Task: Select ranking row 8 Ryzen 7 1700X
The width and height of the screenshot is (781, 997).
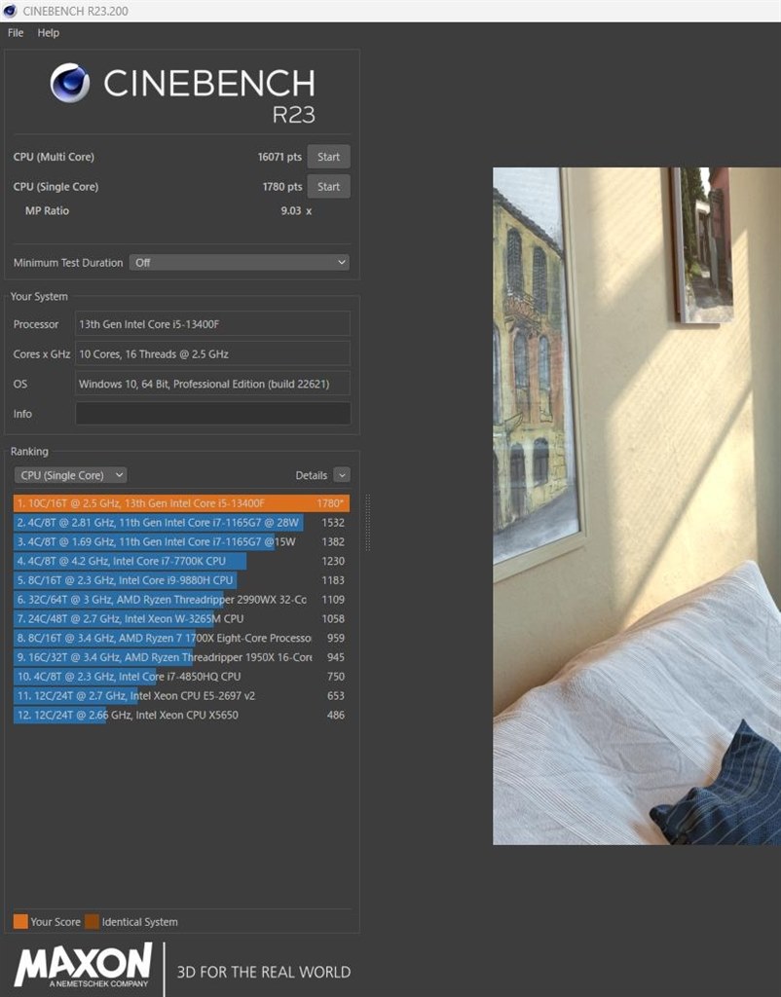Action: click(x=181, y=638)
